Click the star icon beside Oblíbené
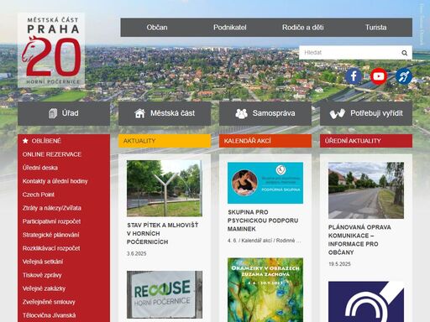This screenshot has height=322, width=430. tap(25, 141)
